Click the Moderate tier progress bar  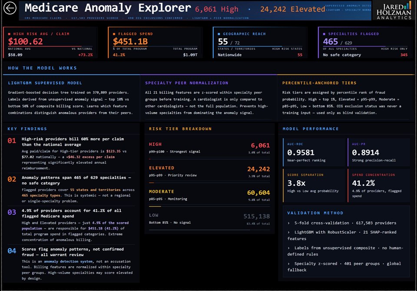click(x=209, y=206)
